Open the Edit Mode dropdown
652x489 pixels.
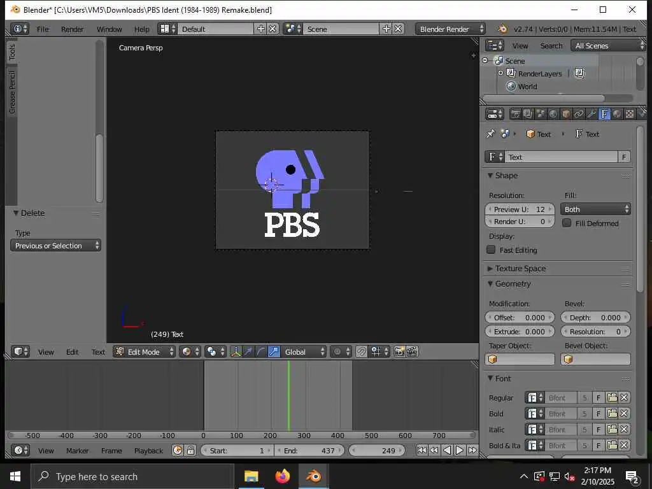[x=145, y=351]
